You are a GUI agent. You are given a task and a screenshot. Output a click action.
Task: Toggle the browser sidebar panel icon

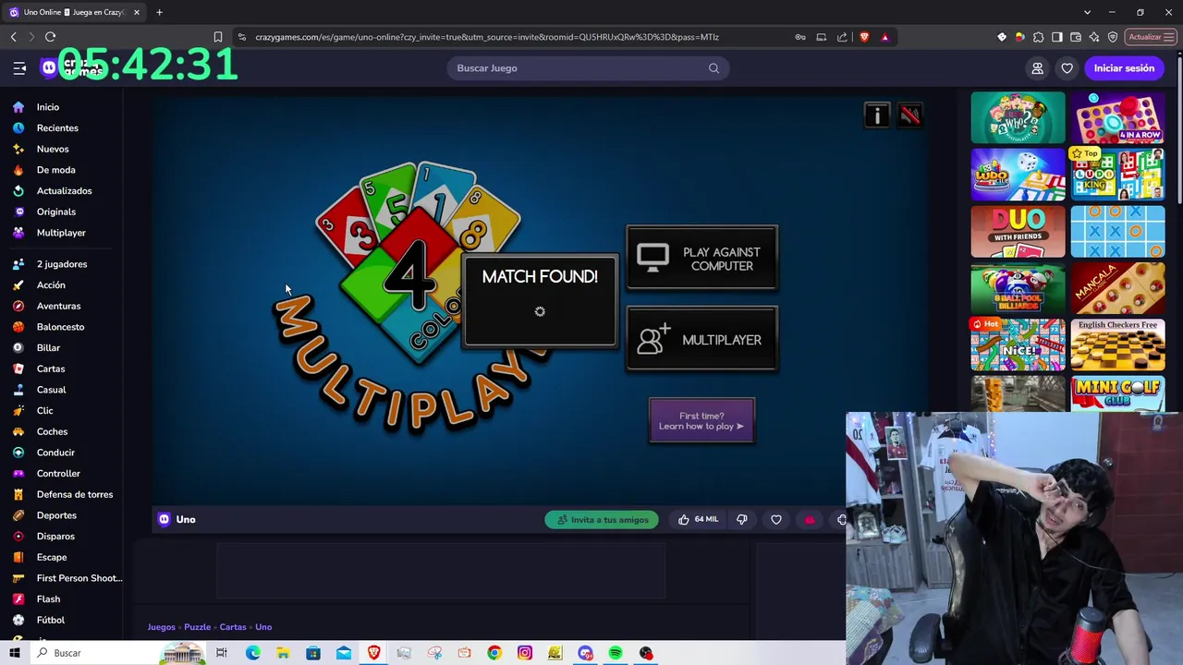1057,37
